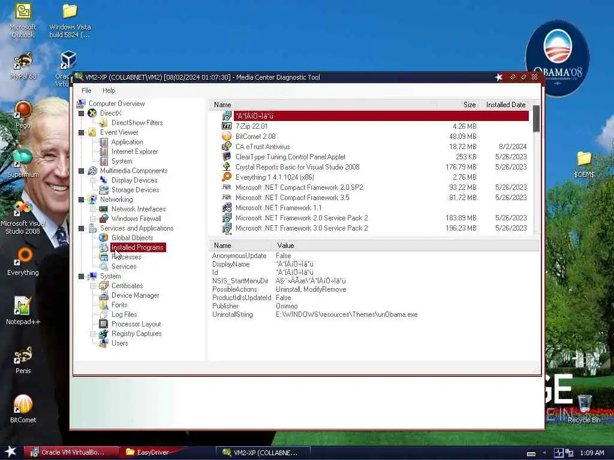
Task: Click the Users icon
Action: [x=103, y=343]
